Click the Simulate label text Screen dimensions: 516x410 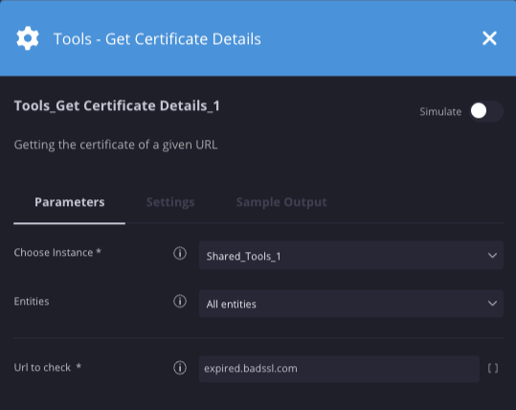click(440, 112)
